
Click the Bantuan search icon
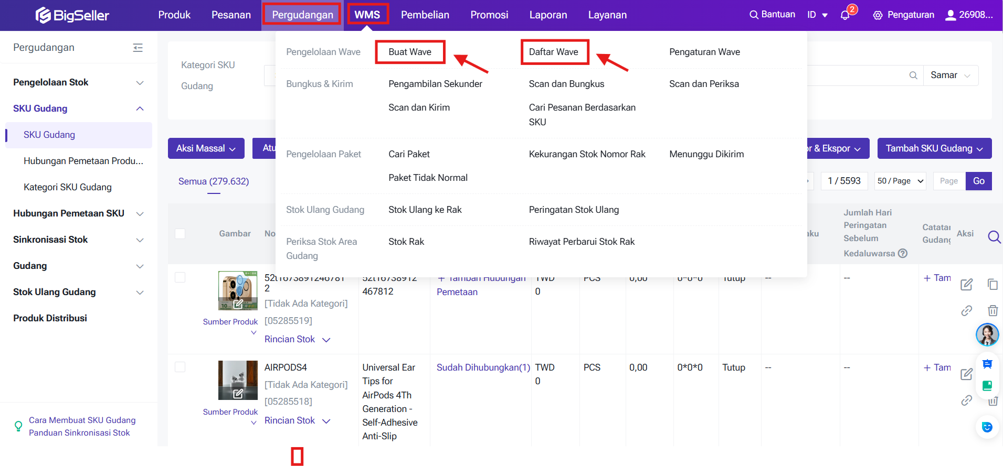[754, 15]
